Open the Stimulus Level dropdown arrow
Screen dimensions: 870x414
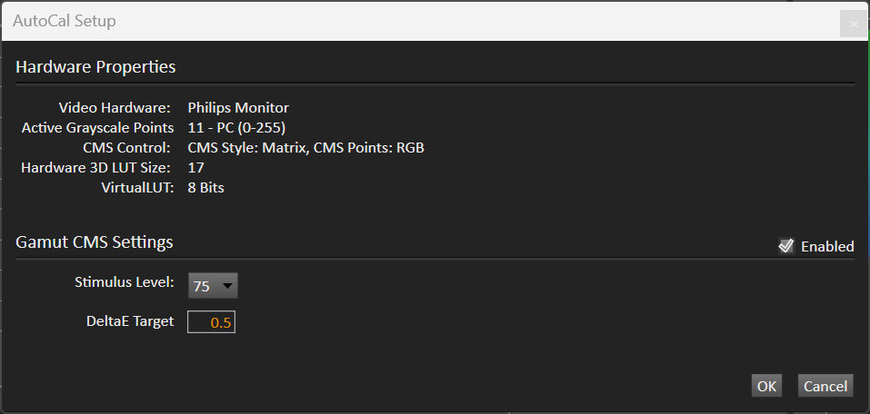tap(227, 286)
